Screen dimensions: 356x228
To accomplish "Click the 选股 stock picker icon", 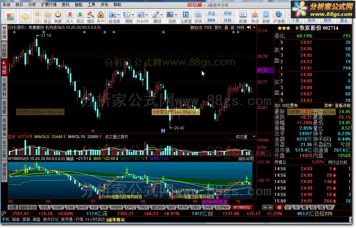I will [170, 15].
